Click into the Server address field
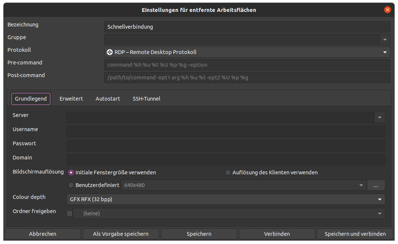The height and width of the screenshot is (244, 398). click(221, 117)
